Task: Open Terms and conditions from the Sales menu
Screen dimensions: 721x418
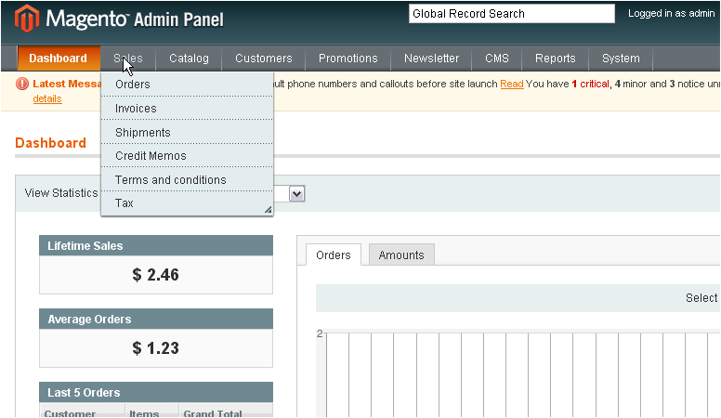Action: [170, 180]
